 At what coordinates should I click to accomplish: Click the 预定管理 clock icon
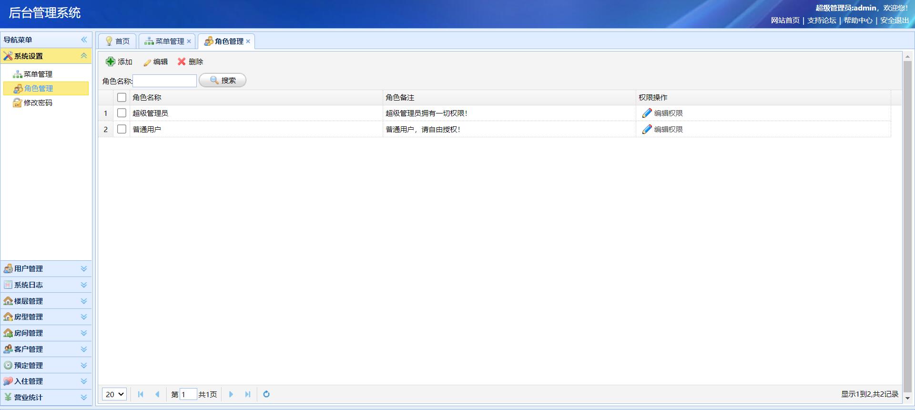click(x=8, y=365)
